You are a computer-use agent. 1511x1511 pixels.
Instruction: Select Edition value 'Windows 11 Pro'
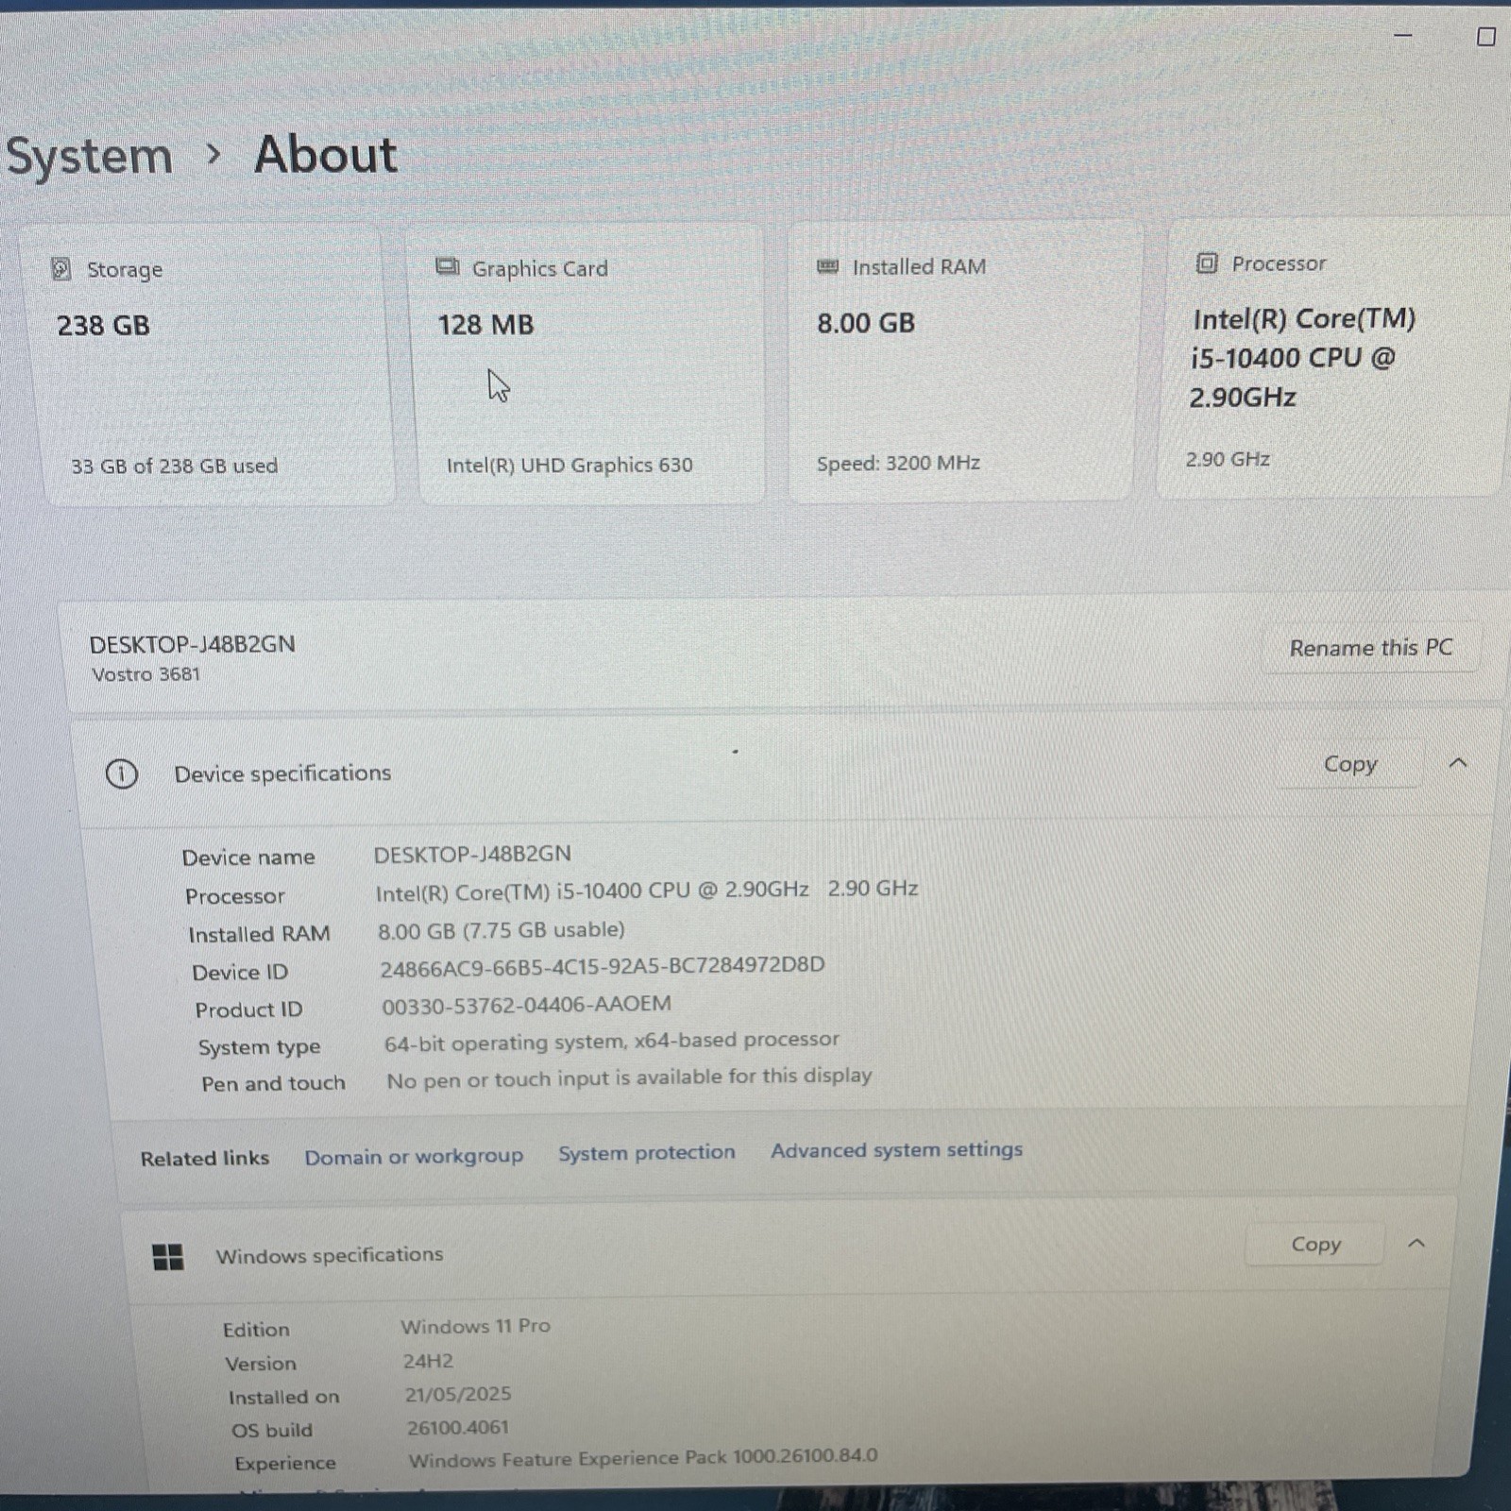[476, 1326]
